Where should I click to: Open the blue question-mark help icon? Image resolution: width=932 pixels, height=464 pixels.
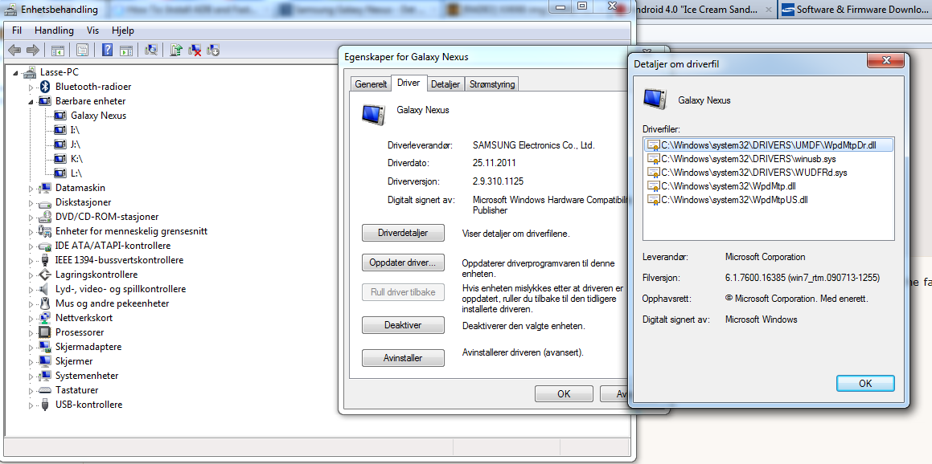click(x=108, y=51)
